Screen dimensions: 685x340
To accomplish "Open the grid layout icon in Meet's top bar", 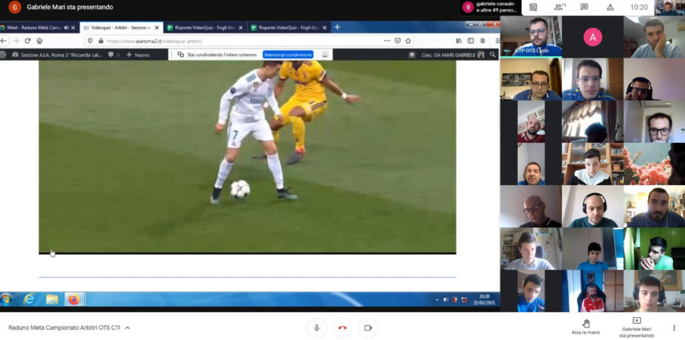I will pyautogui.click(x=533, y=7).
